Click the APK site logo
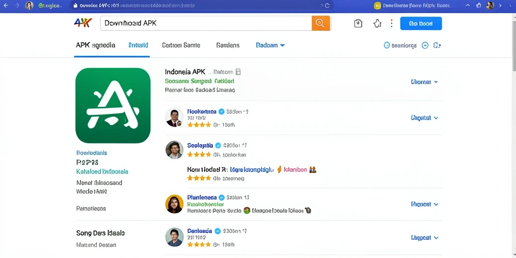 83,23
